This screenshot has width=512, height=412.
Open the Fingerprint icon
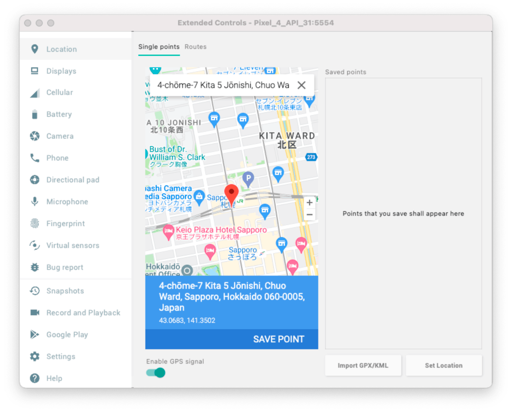(35, 224)
